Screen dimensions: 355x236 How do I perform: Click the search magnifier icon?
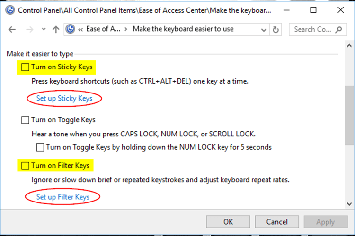339,29
